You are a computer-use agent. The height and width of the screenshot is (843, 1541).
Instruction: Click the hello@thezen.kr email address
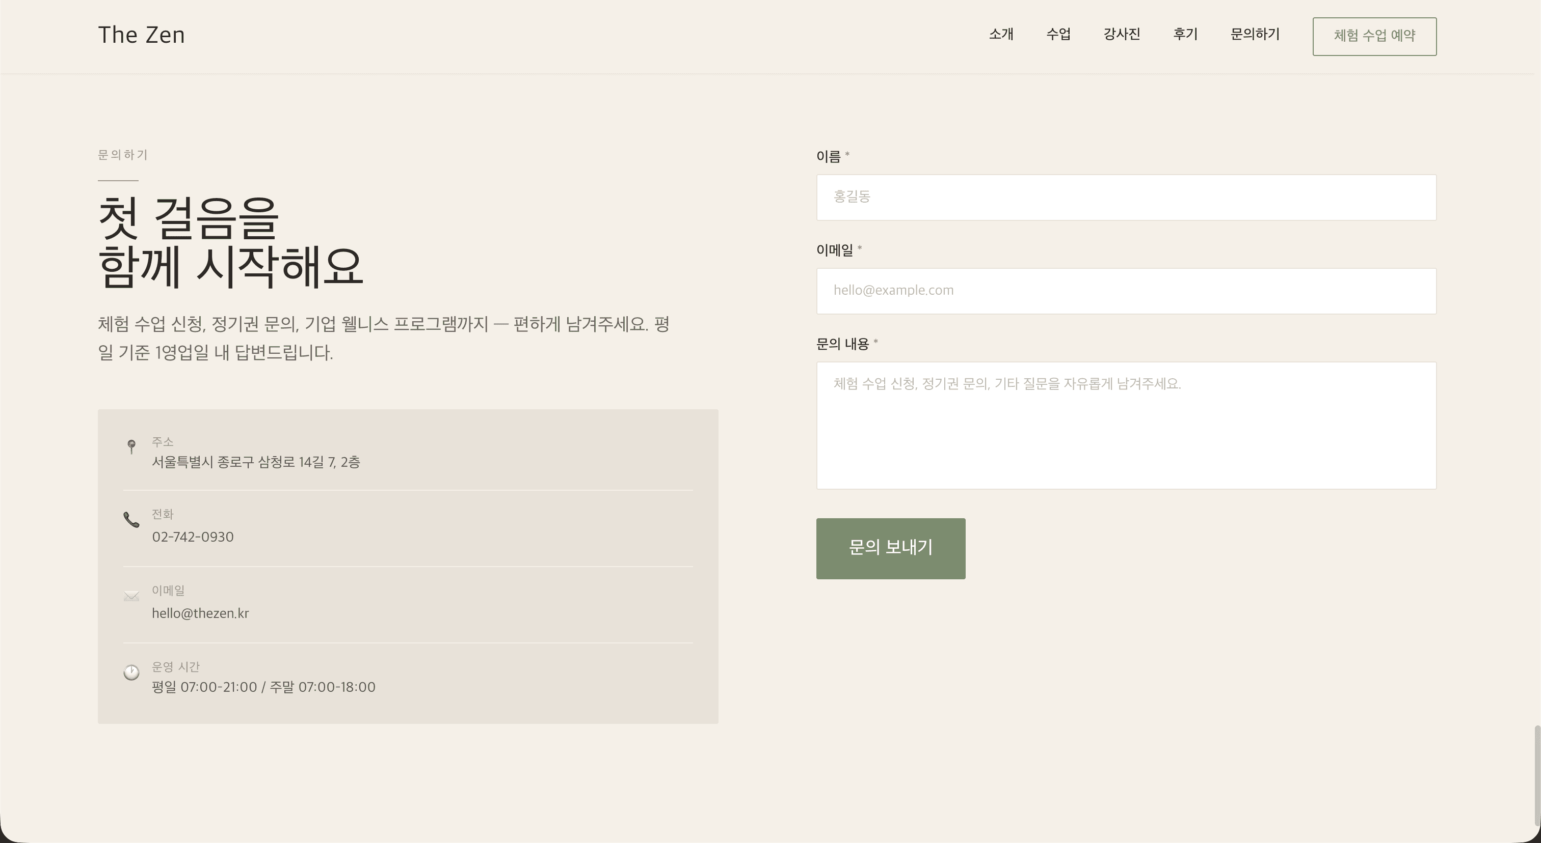[x=200, y=613]
